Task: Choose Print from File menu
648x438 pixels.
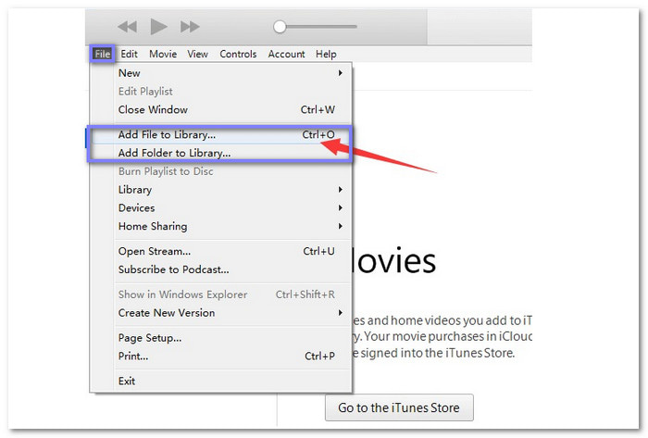Action: 220,357
